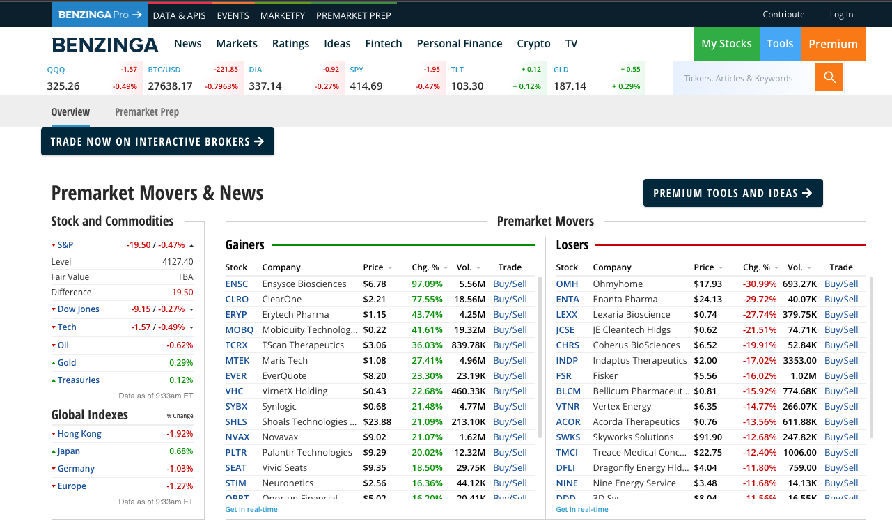Open the Oil commodity link
The image size is (892, 528).
pos(63,345)
